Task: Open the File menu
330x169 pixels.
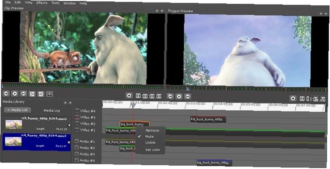Action: coord(8,2)
